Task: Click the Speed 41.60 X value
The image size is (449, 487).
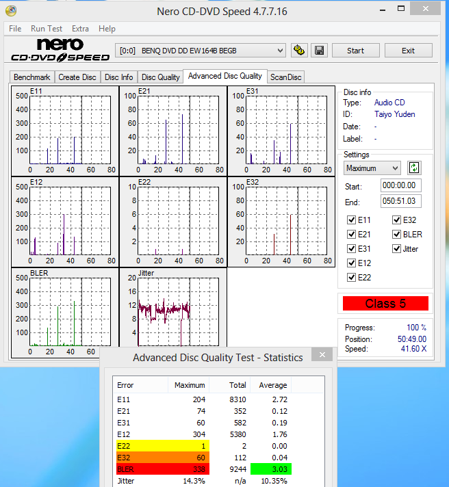Action: [x=413, y=349]
